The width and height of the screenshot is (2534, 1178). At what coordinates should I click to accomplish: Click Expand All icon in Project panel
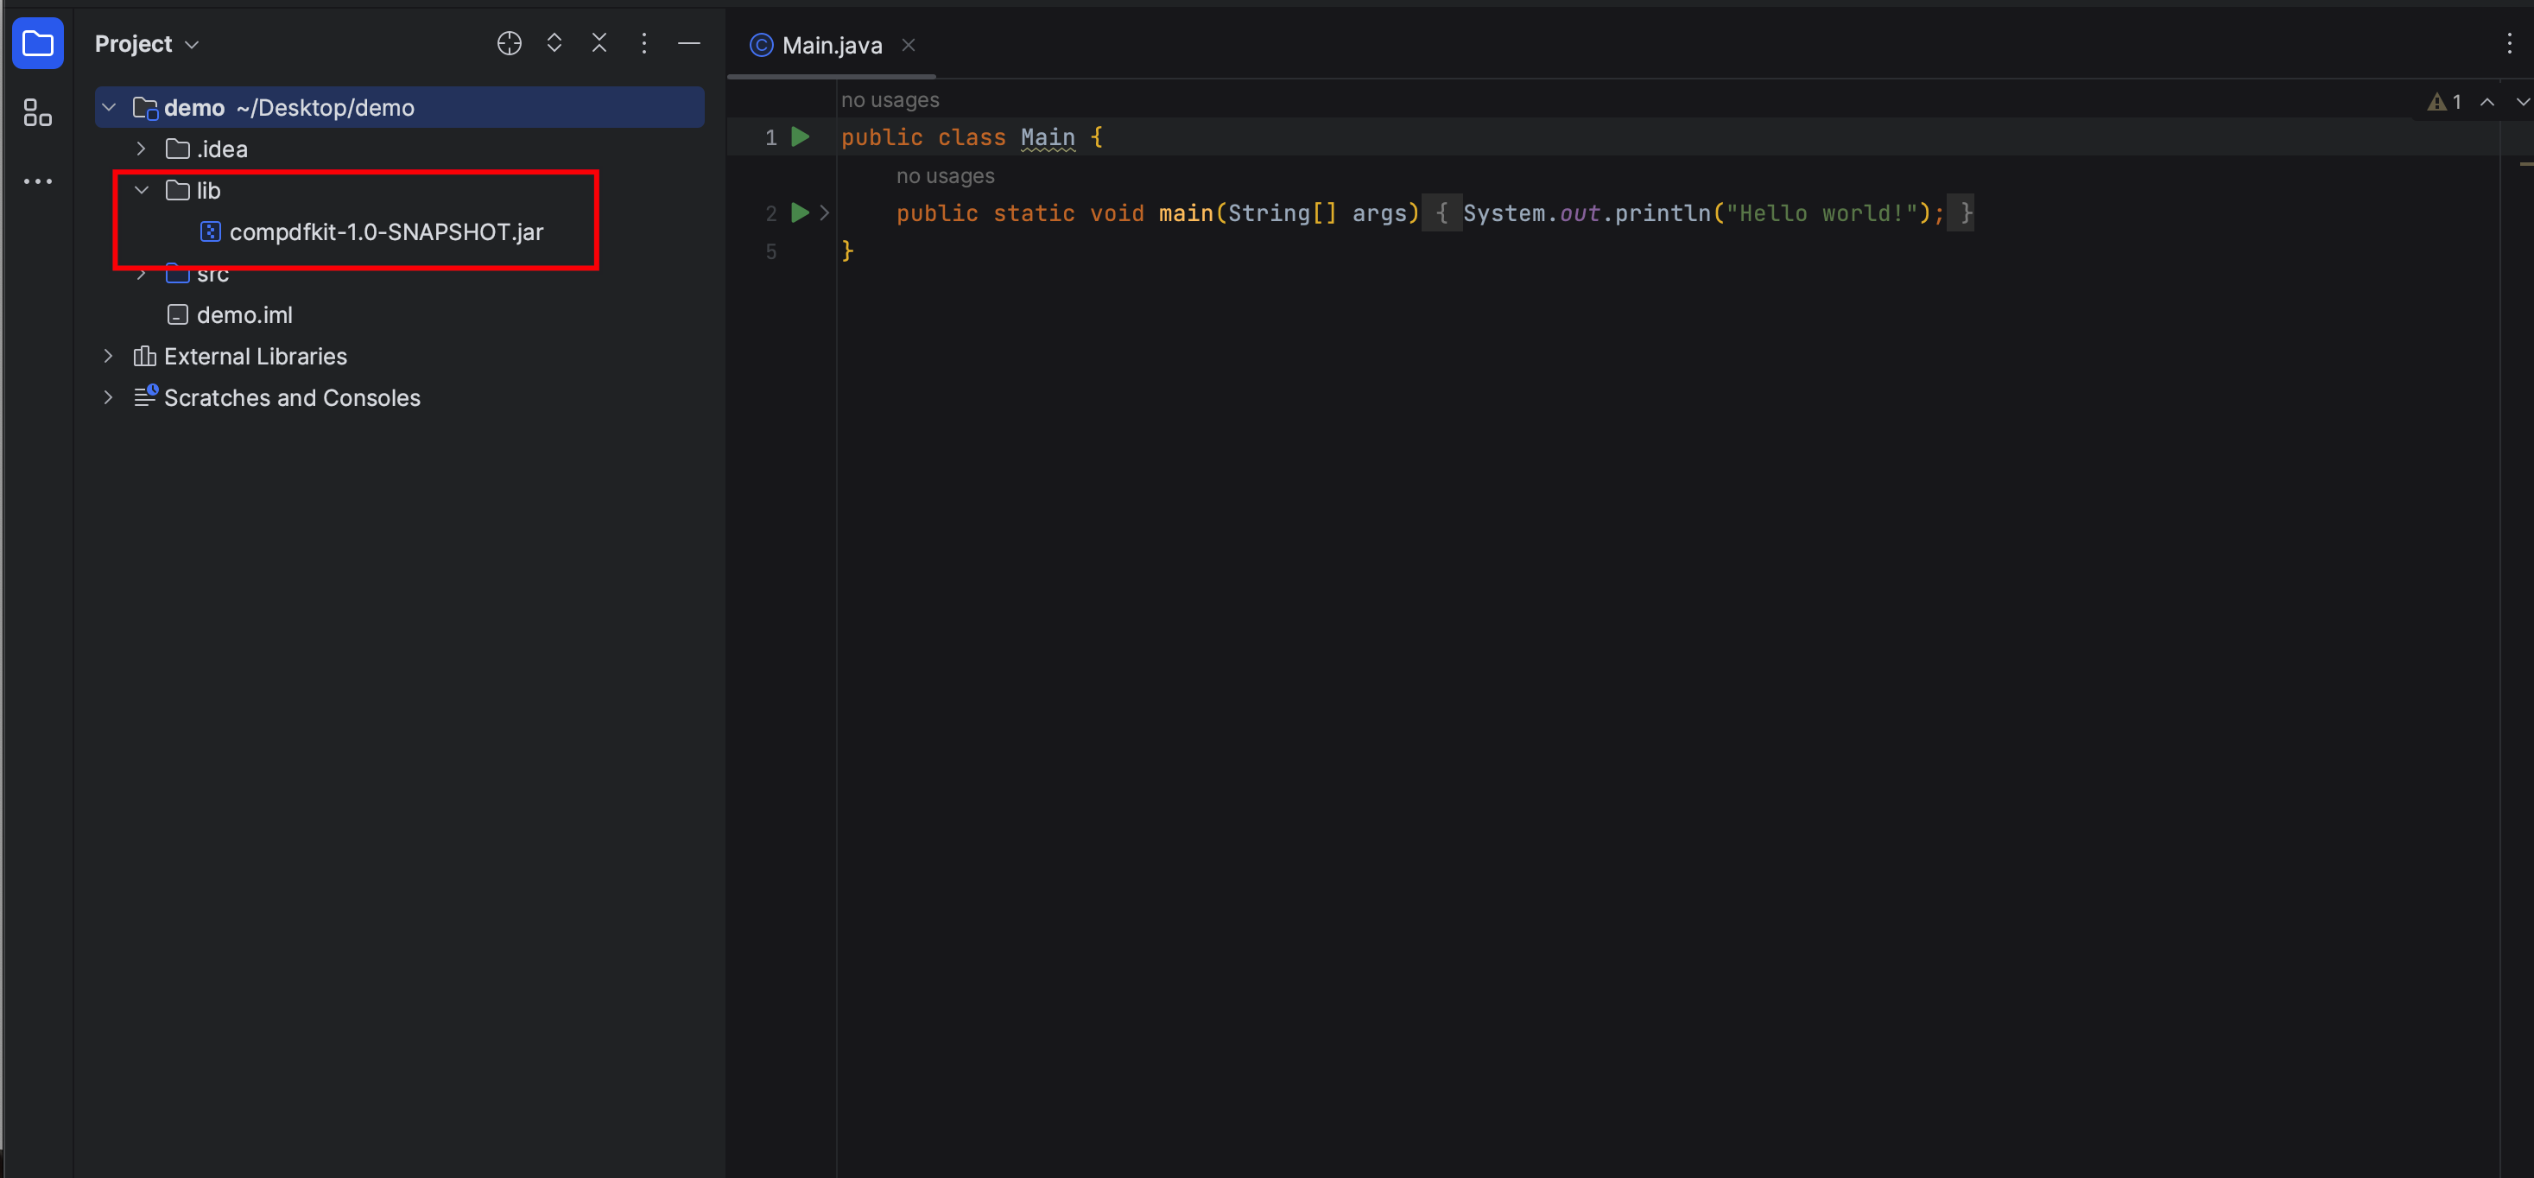click(554, 43)
